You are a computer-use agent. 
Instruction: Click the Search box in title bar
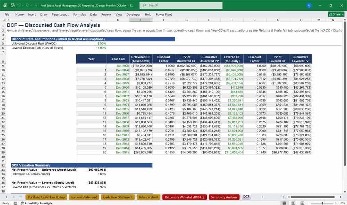[181, 5]
